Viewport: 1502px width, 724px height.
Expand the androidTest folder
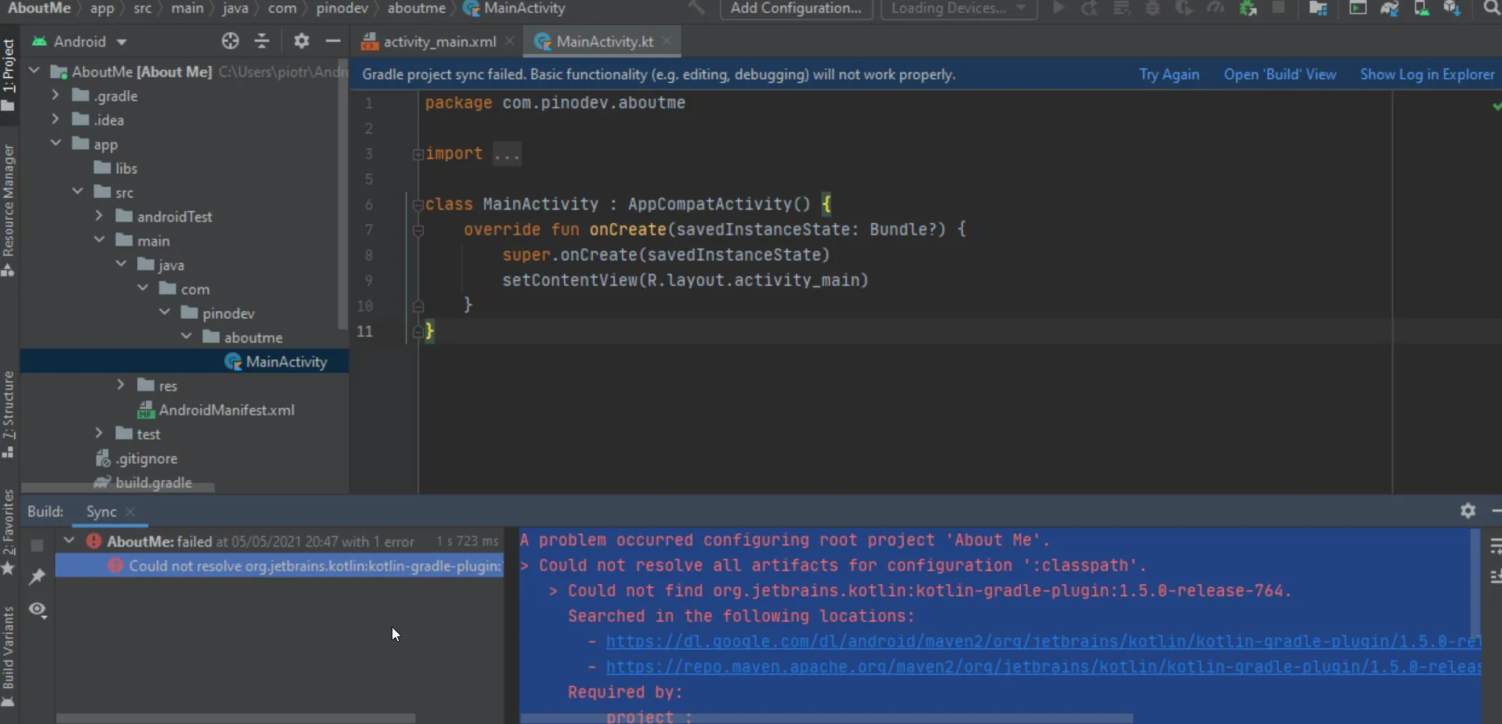99,216
